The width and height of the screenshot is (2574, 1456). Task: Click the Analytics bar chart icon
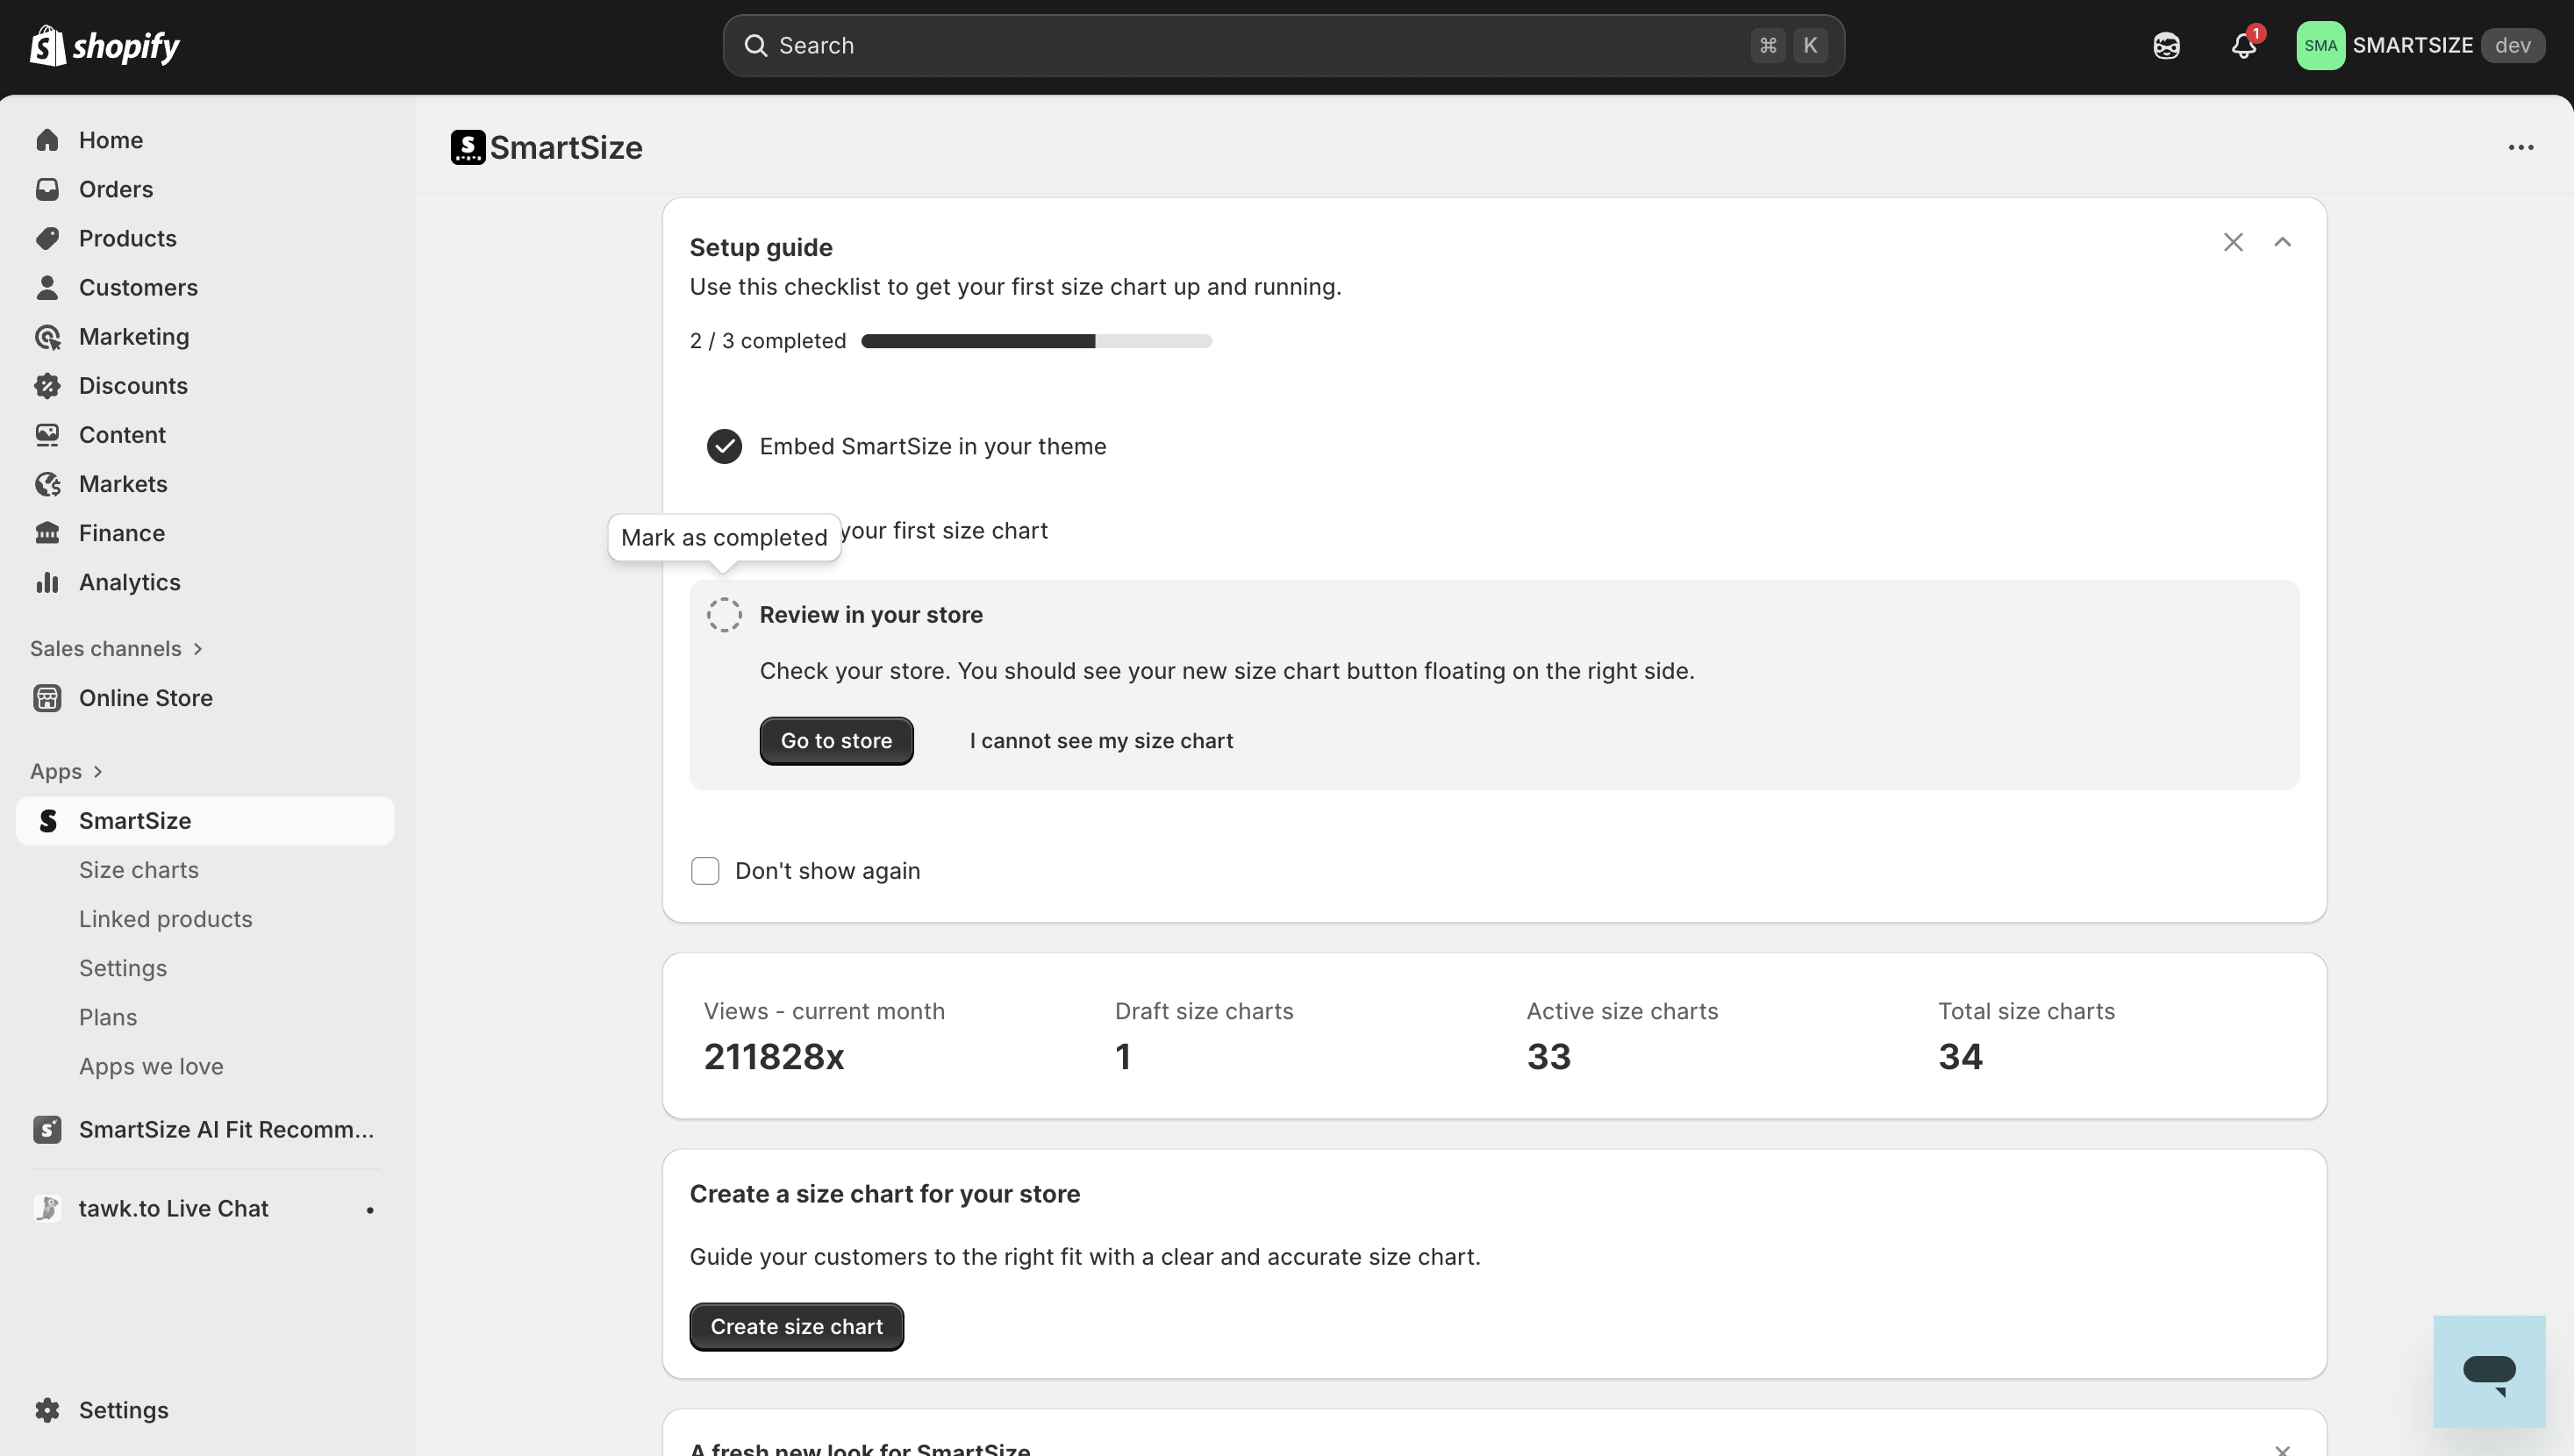[47, 582]
